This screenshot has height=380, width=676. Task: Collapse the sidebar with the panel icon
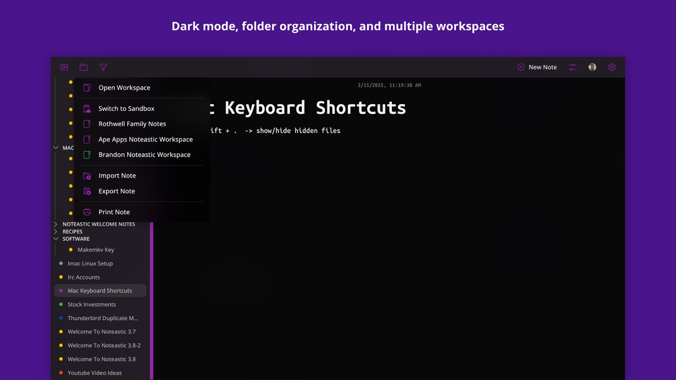(64, 67)
